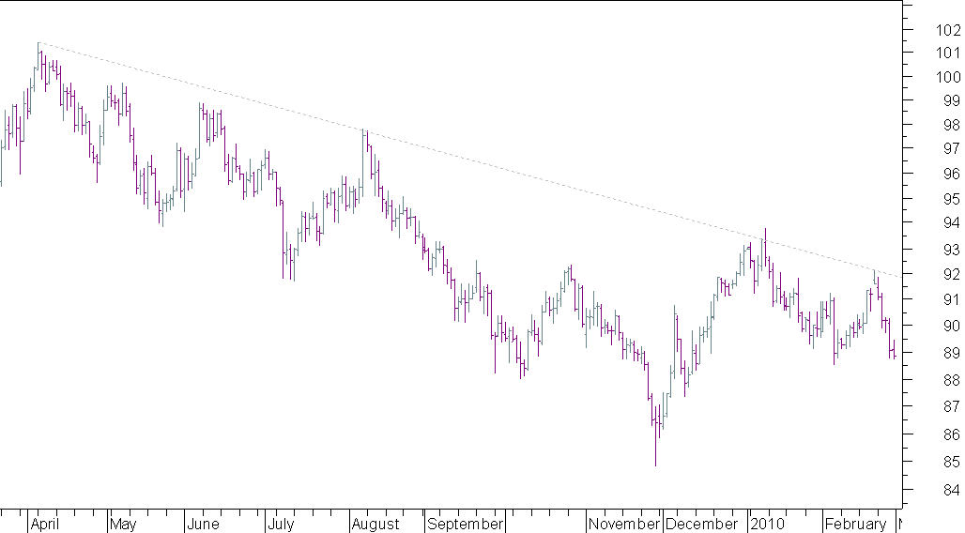Click the 88 price level label
The height and width of the screenshot is (533, 965).
point(952,380)
